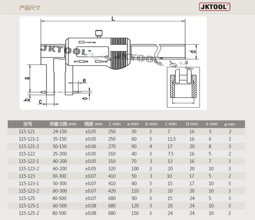Click the 420 length value

pos(112,191)
